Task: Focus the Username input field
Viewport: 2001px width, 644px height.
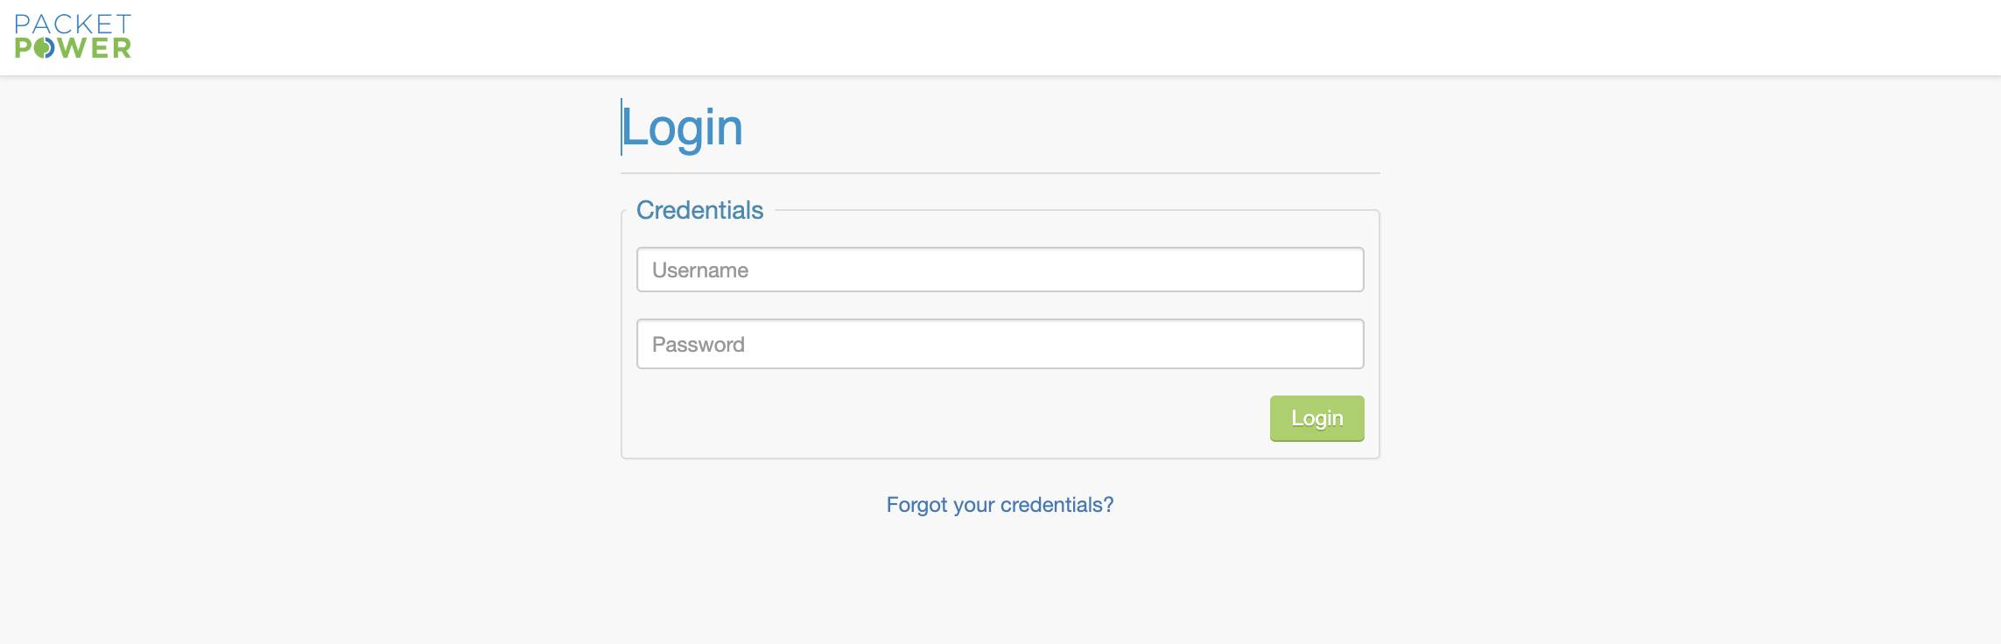Action: coord(1000,269)
